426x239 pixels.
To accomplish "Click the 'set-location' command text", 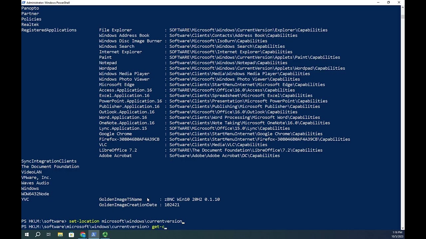I will tap(84, 221).
